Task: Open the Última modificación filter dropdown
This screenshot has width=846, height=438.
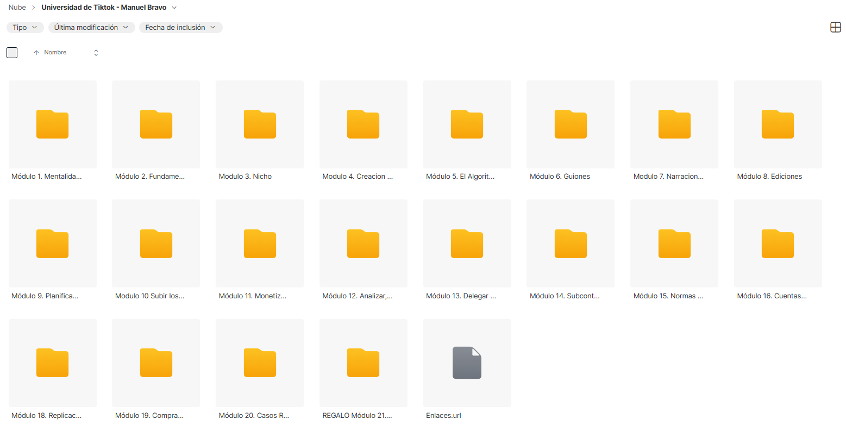Action: pyautogui.click(x=91, y=27)
